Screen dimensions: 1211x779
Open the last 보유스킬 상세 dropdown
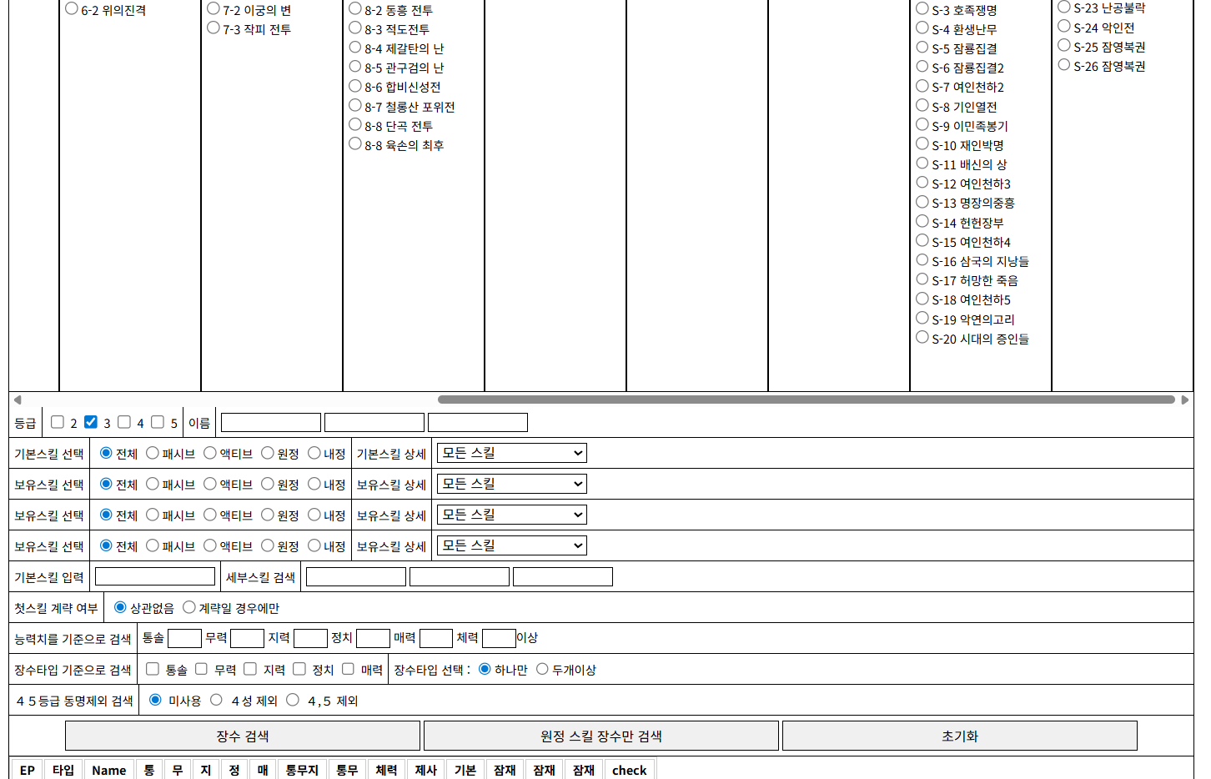point(511,545)
